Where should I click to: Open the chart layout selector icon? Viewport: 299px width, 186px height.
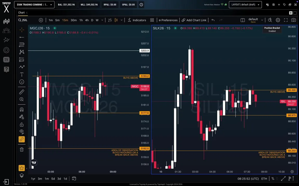(243, 20)
